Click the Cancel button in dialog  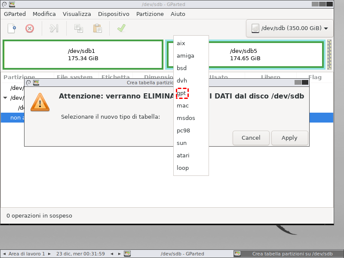[x=251, y=138]
